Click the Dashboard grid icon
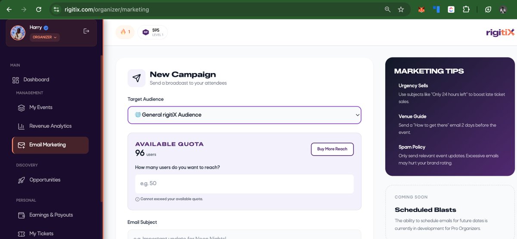The image size is (517, 239). click(16, 80)
